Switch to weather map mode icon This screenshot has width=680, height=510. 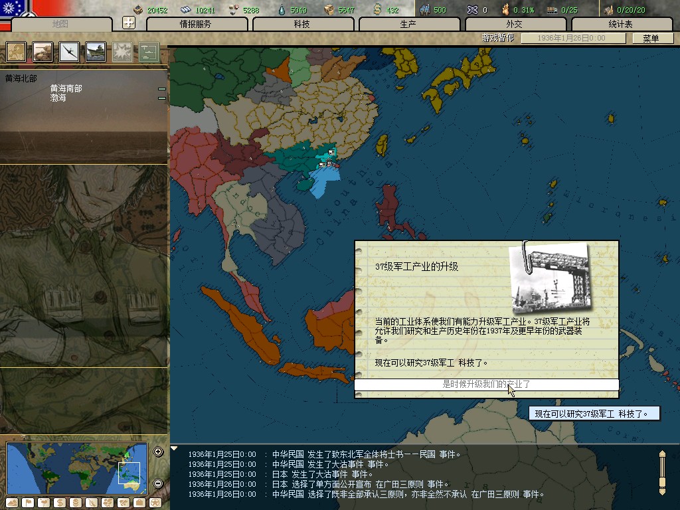[x=44, y=503]
